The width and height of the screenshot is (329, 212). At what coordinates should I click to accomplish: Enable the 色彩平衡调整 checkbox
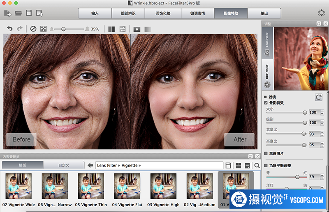(x=266, y=165)
